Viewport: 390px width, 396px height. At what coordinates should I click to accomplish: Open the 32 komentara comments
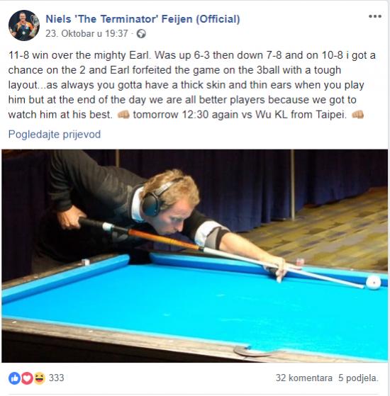click(x=303, y=378)
